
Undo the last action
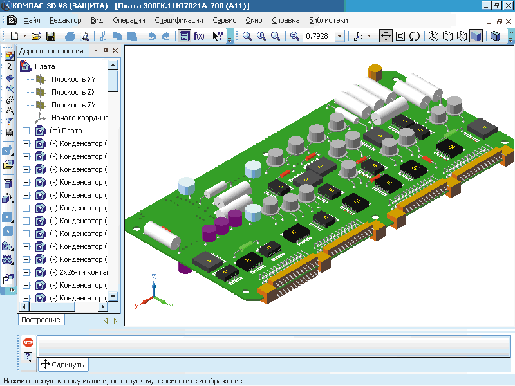(152, 36)
